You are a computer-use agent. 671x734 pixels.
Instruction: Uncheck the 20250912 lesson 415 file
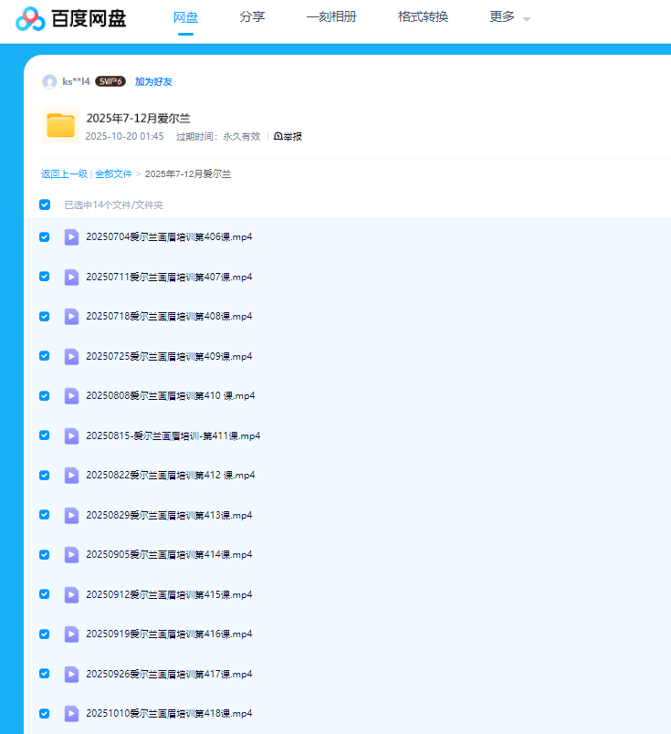pos(45,594)
